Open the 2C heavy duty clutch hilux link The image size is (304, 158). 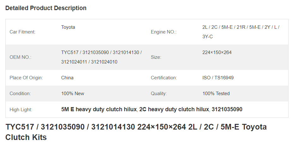pos(174,109)
